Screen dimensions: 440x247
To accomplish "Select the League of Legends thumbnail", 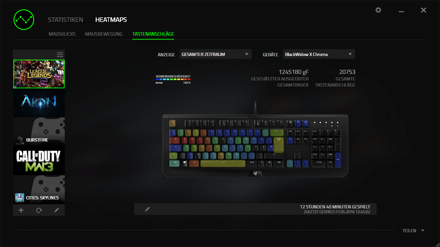I will (39, 74).
